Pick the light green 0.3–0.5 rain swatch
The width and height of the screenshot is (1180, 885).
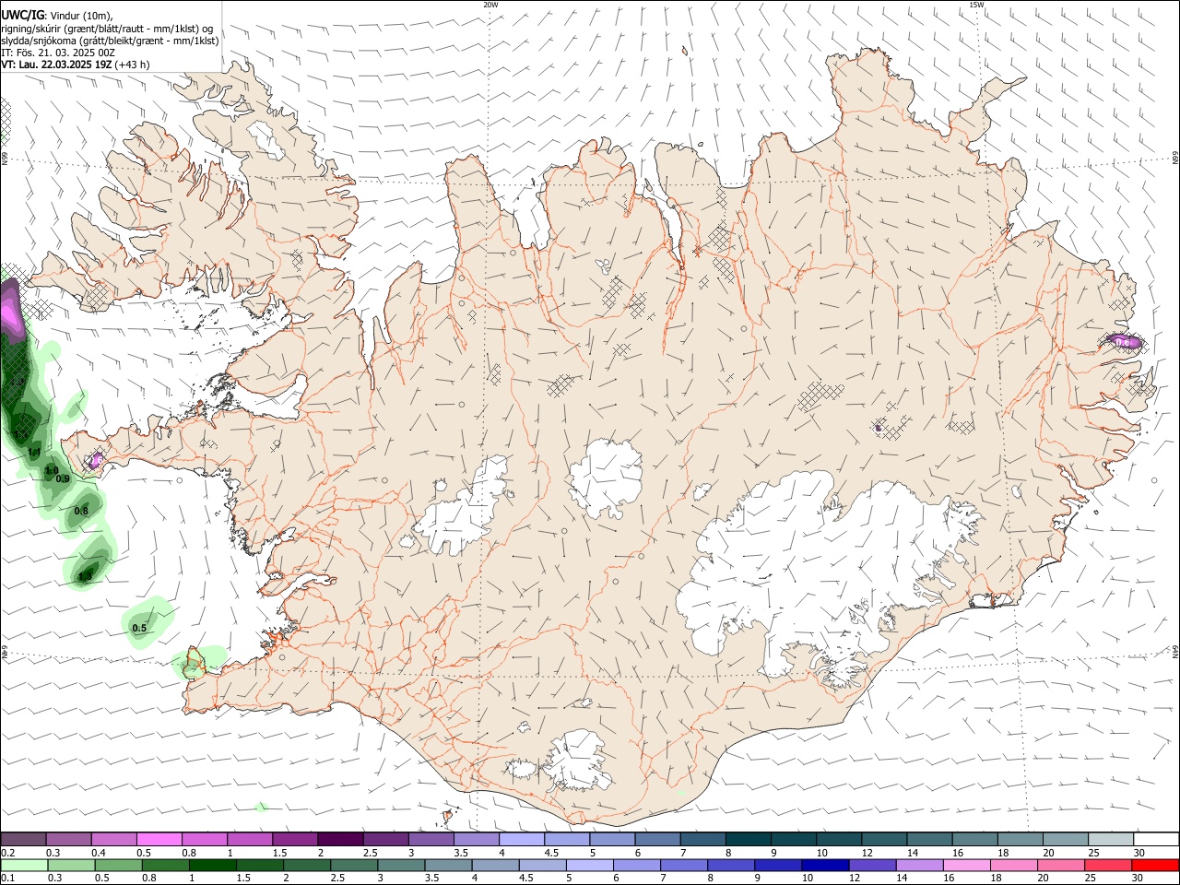coord(70,865)
